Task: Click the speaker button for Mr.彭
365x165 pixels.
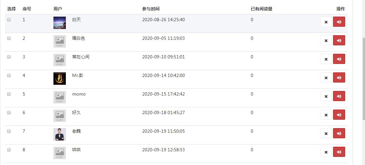Action: tap(339, 77)
